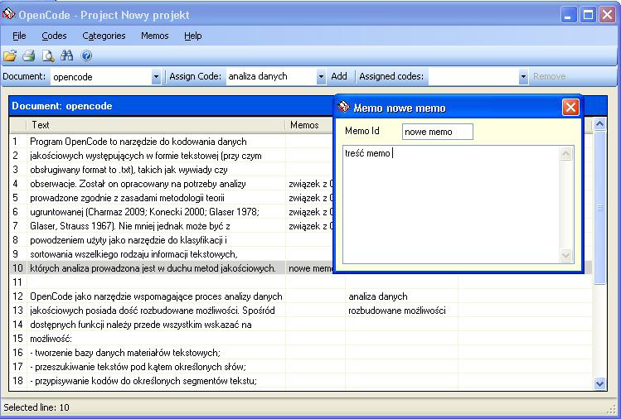Click the document grid scroll down arrow

tap(599, 383)
